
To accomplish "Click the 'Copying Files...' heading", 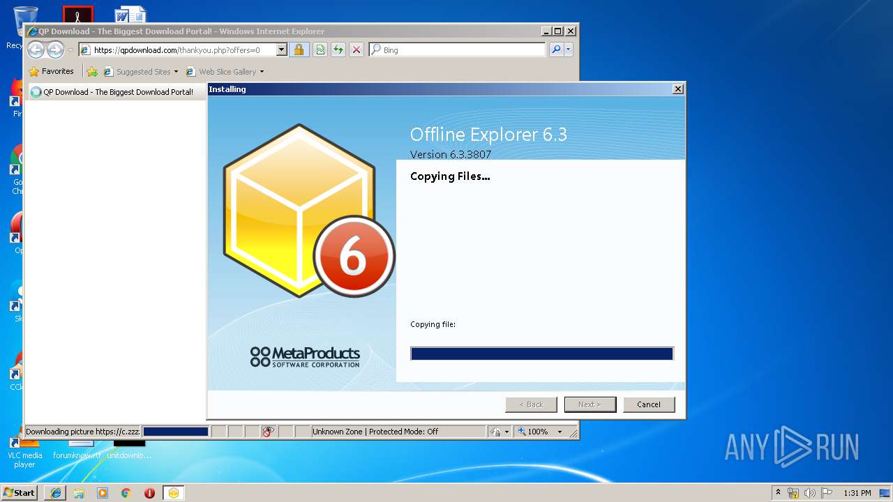I will 450,176.
